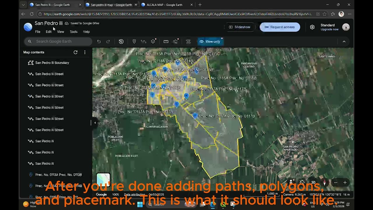Viewport: 373px width, 210px height.
Task: Select the Measure ruler tool
Action: click(166, 41)
